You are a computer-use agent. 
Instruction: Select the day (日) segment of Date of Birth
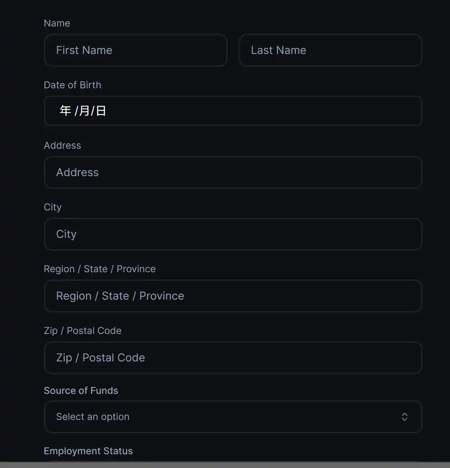point(101,111)
